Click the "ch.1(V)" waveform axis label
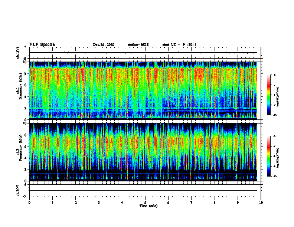This screenshot has height=227, width=294. [x=18, y=53]
